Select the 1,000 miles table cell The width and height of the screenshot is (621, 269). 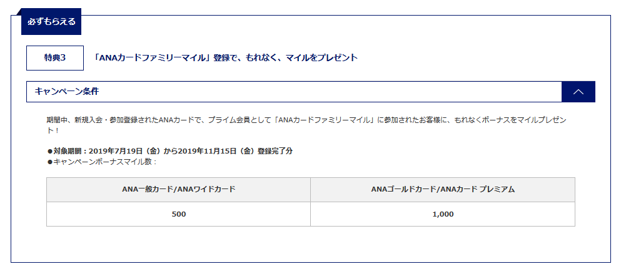[443, 214]
